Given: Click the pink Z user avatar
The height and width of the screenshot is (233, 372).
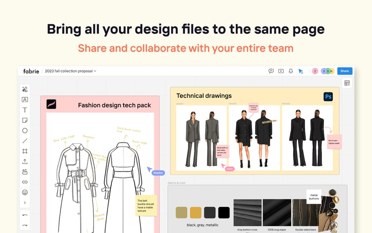Looking at the screenshot, I should (x=315, y=71).
